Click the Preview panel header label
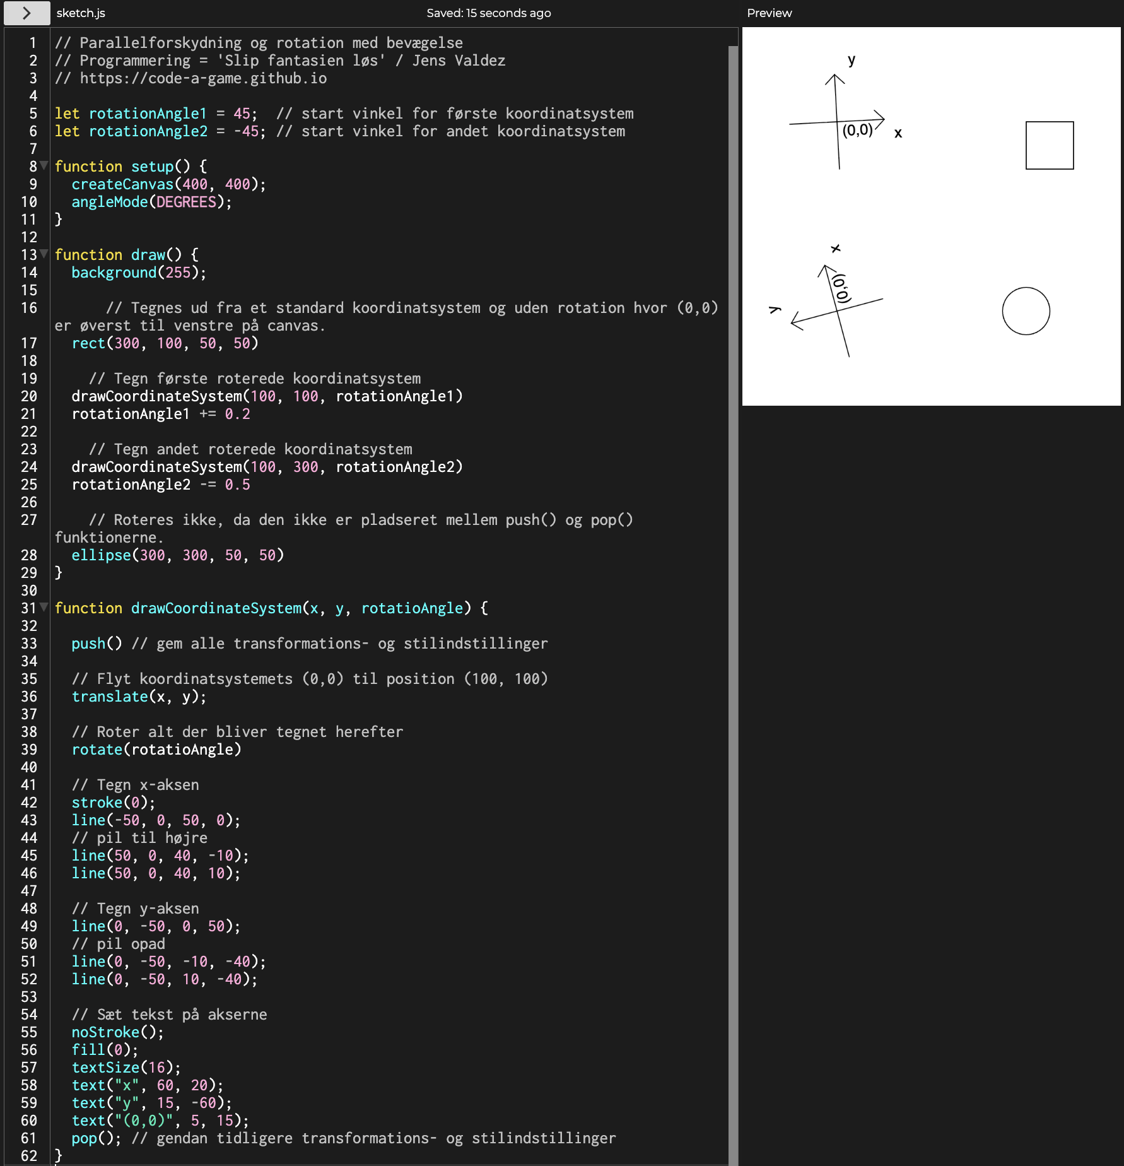Viewport: 1124px width, 1166px height. [769, 13]
